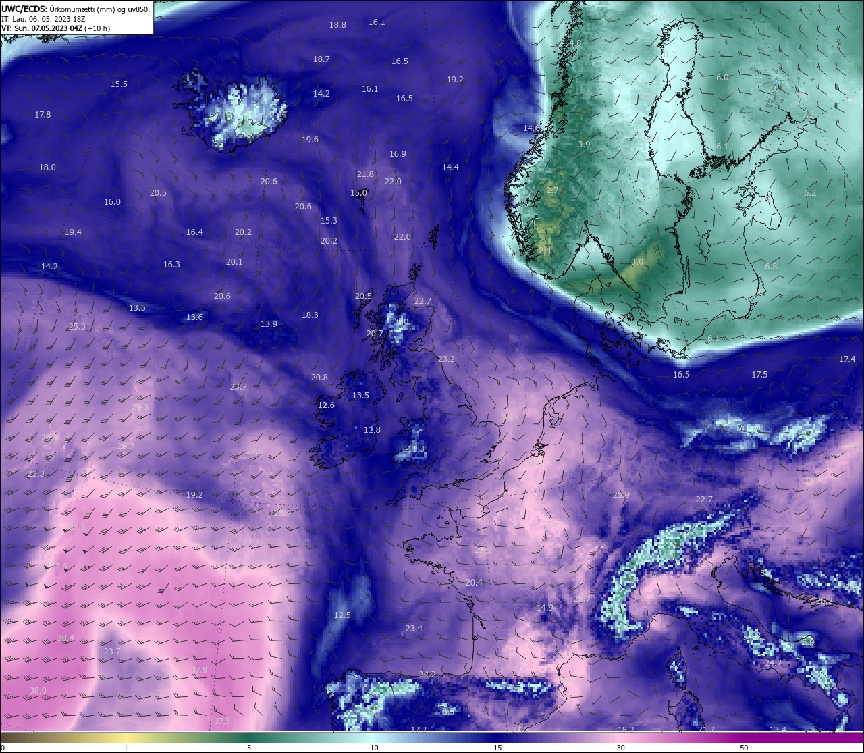
Task: Click the value 3.0 over southern Sweden
Action: (637, 262)
